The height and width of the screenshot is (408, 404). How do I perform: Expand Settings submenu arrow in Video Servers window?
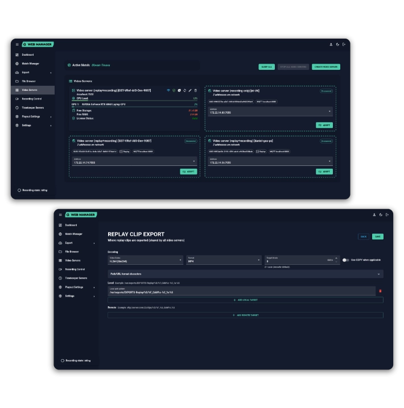pos(51,126)
